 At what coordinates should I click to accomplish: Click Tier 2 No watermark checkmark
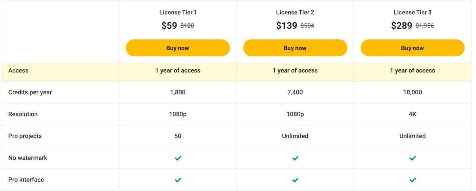(x=295, y=158)
